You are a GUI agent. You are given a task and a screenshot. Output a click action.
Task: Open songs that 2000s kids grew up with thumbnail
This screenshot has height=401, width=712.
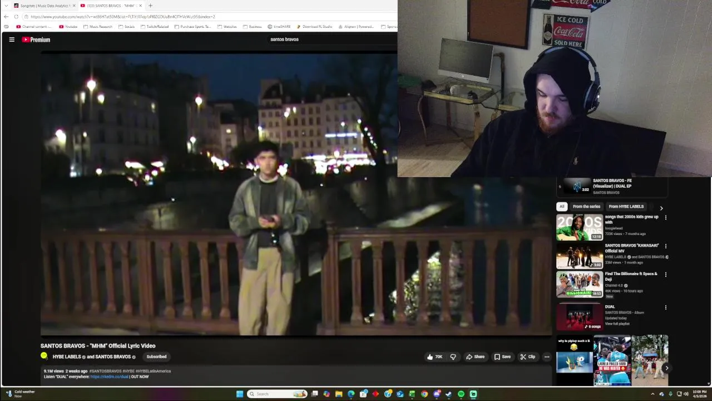coord(580,228)
